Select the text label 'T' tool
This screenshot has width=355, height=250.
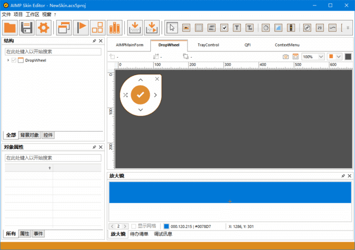(237, 27)
